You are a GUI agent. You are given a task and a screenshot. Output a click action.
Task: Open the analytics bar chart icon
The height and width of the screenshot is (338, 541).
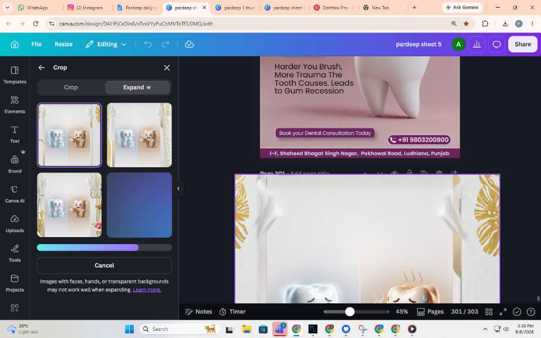(x=477, y=44)
